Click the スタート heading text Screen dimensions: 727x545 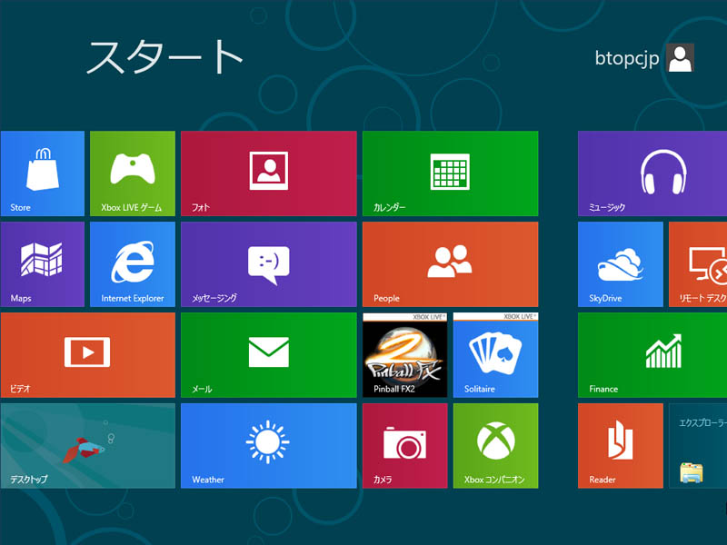tap(164, 57)
